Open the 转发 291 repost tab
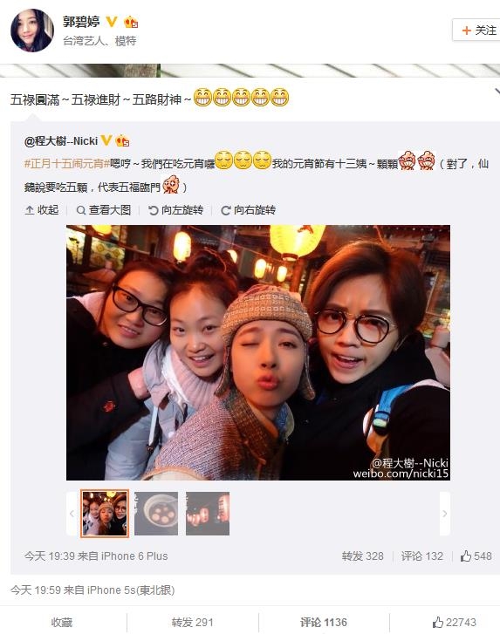The height and width of the screenshot is (634, 500). (193, 623)
